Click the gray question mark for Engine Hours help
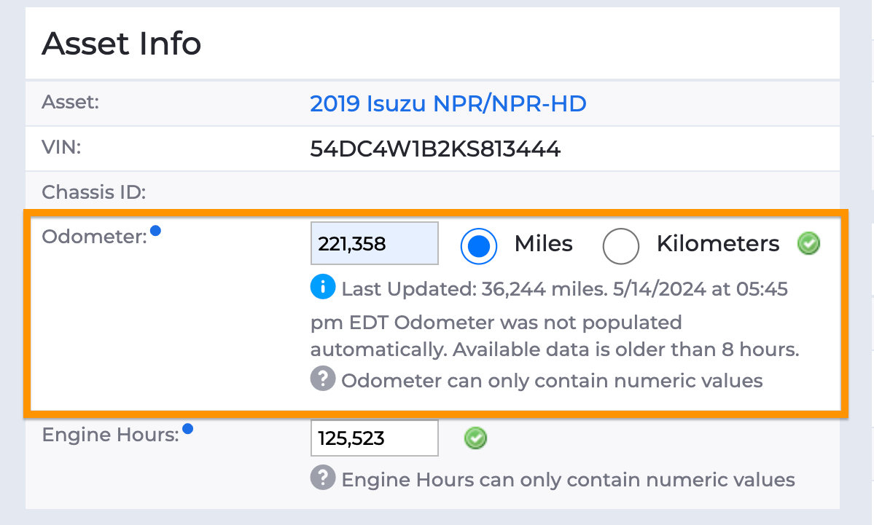The width and height of the screenshot is (874, 525). pos(323,478)
